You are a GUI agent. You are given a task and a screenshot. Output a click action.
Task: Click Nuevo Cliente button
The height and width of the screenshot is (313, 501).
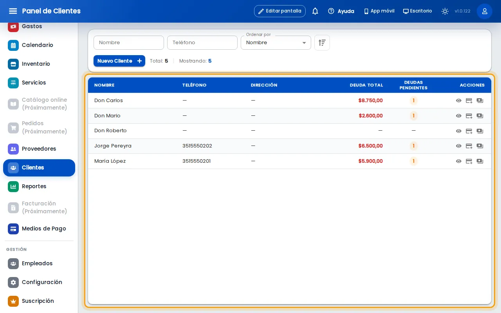tap(119, 61)
